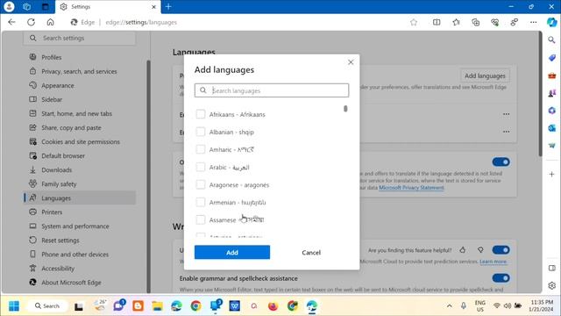Screen dimensions: 561x316
Task: Open Workspaces icon in title bar
Action: pos(27,6)
